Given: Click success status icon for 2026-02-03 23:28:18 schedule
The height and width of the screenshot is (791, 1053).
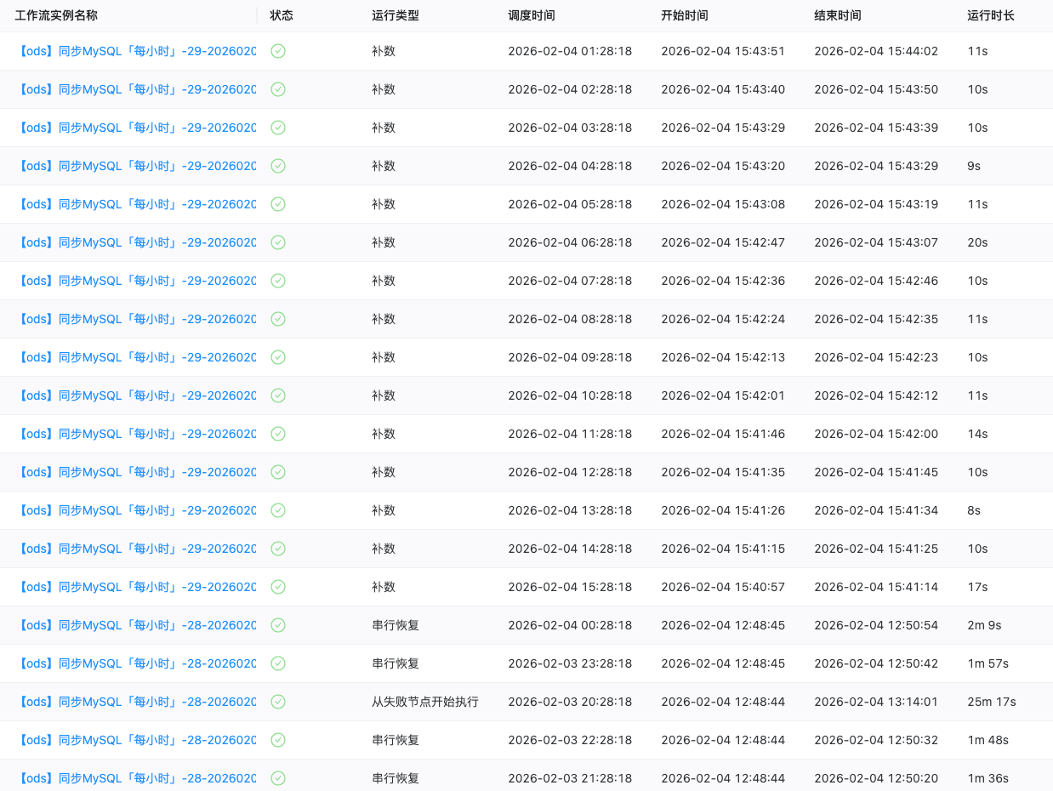Looking at the screenshot, I should 278,663.
